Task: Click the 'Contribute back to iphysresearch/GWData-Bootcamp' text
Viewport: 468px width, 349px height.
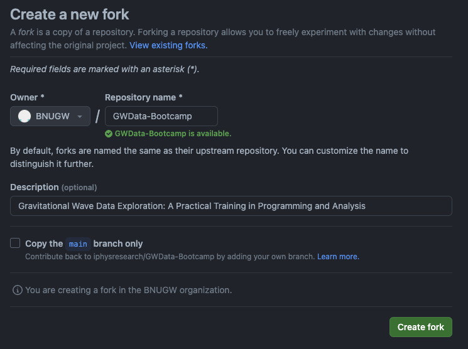Action: tap(170, 257)
